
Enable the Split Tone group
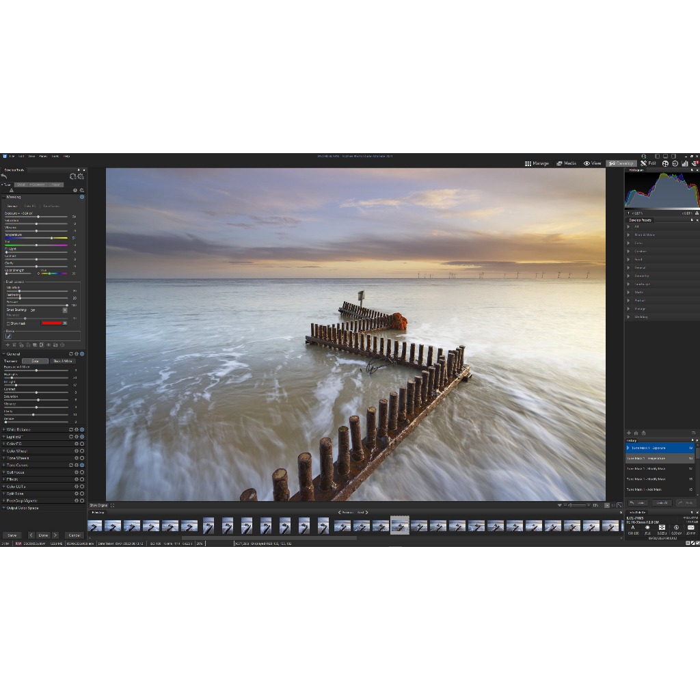pyautogui.click(x=82, y=493)
